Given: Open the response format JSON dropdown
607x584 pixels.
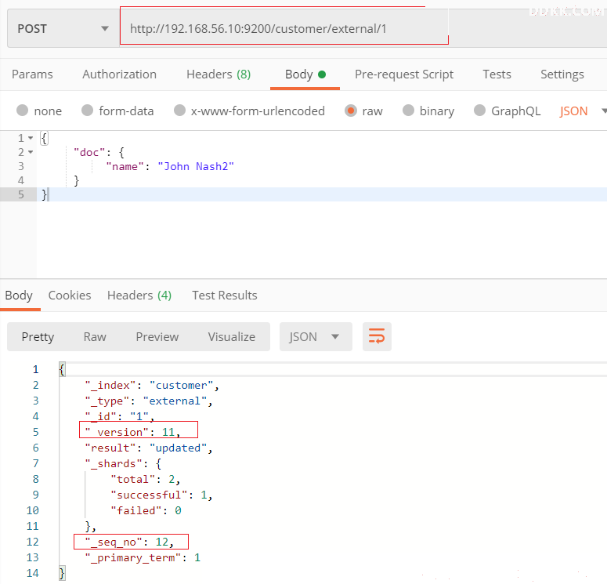Looking at the screenshot, I should click(x=316, y=336).
